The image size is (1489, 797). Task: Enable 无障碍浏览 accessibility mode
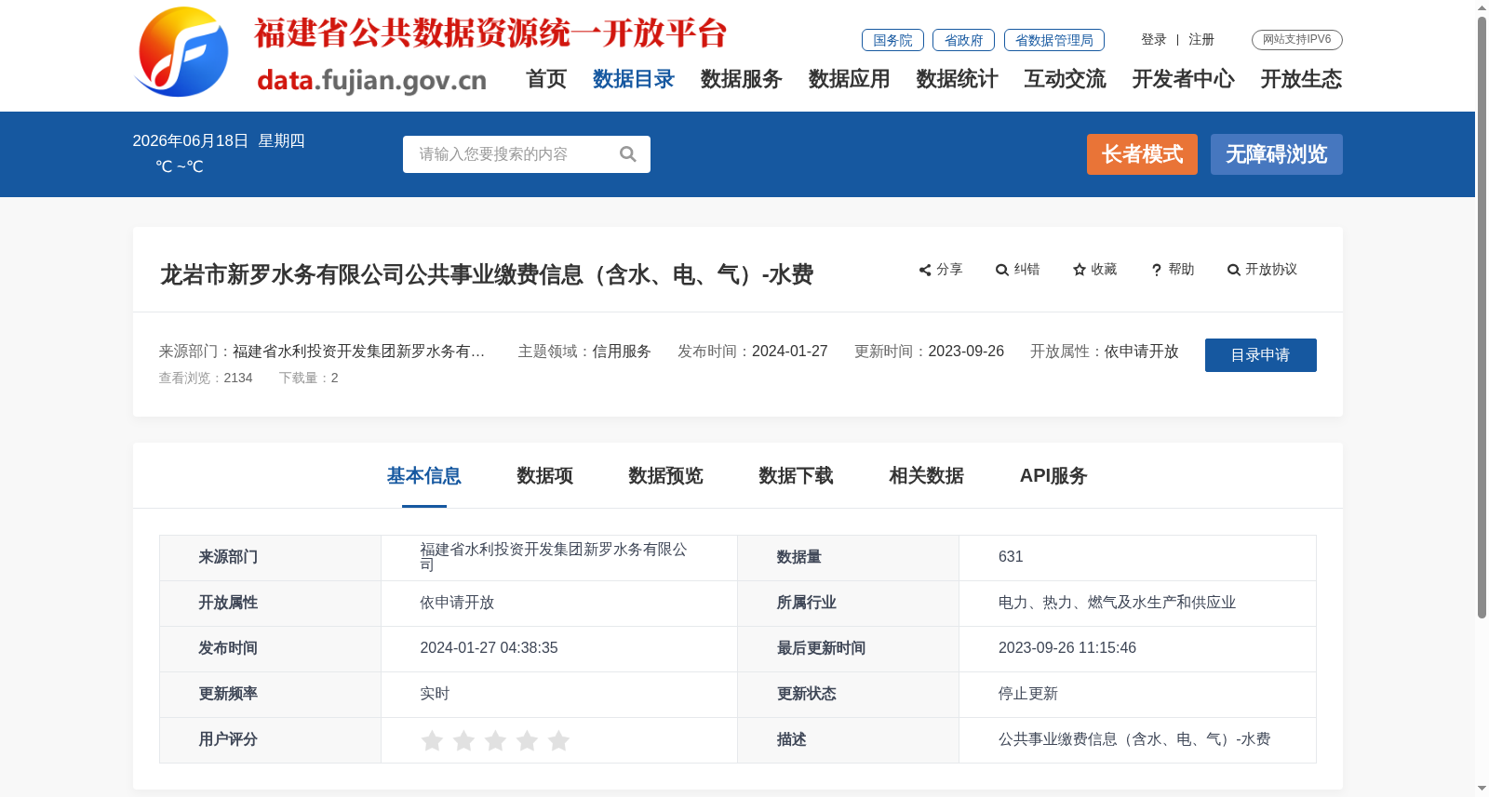tap(1277, 154)
